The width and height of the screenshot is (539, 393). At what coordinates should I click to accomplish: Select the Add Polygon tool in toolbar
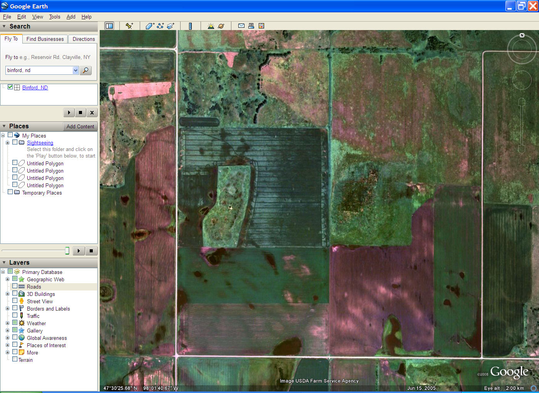pos(150,26)
